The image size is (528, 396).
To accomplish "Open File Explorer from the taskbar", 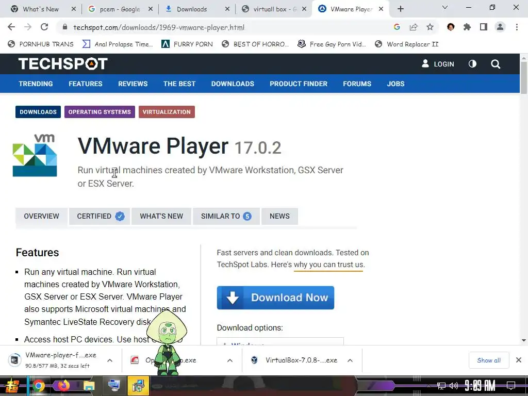I will point(89,386).
